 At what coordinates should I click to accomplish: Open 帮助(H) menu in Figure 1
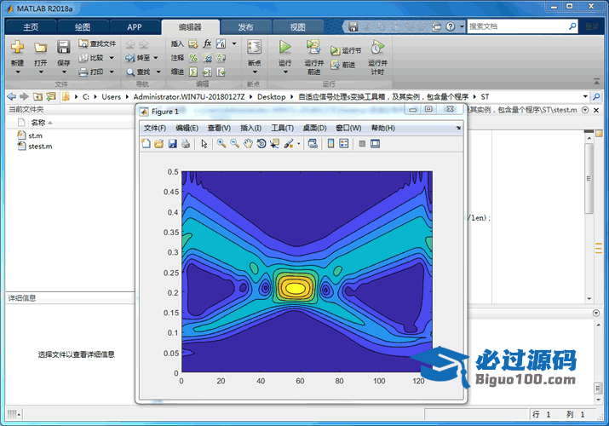(x=383, y=128)
